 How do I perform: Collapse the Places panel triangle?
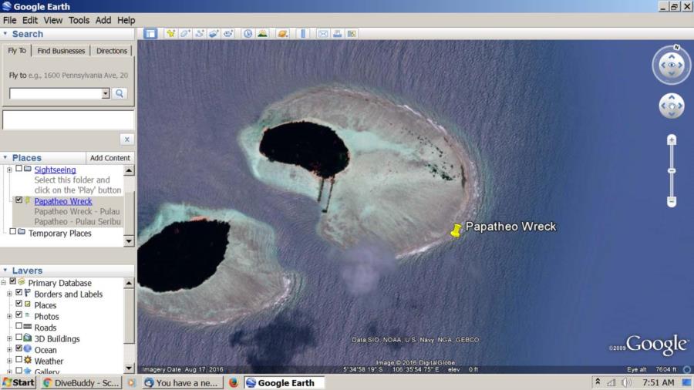click(5, 157)
